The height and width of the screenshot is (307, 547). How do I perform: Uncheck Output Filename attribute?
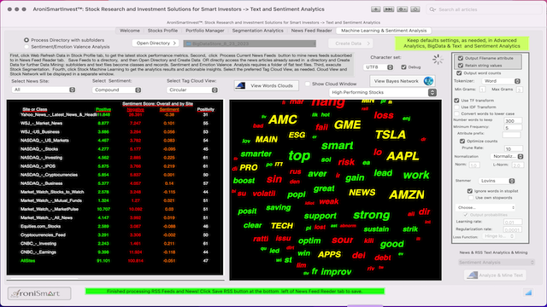pos(461,58)
